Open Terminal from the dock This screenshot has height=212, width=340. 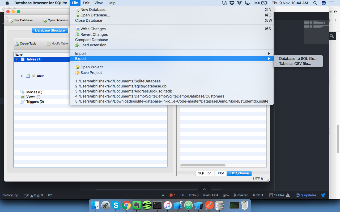158,205
